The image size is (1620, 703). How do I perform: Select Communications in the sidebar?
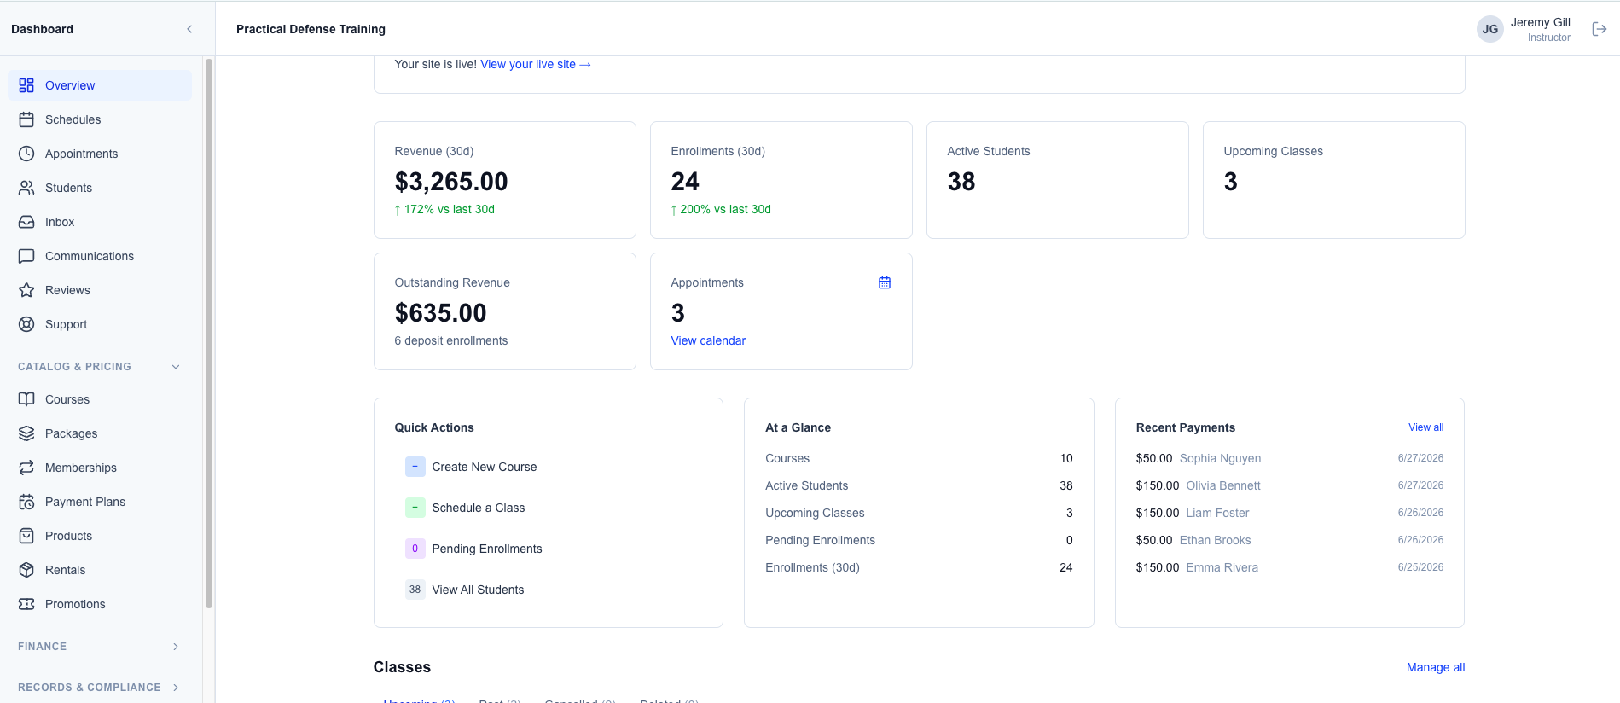tap(100, 256)
